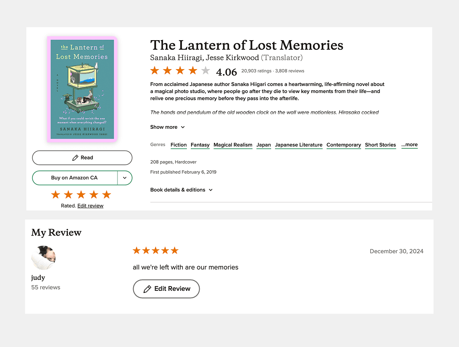This screenshot has height=347, width=459.
Task: Click pencil icon in Edit Review button
Action: pos(147,289)
